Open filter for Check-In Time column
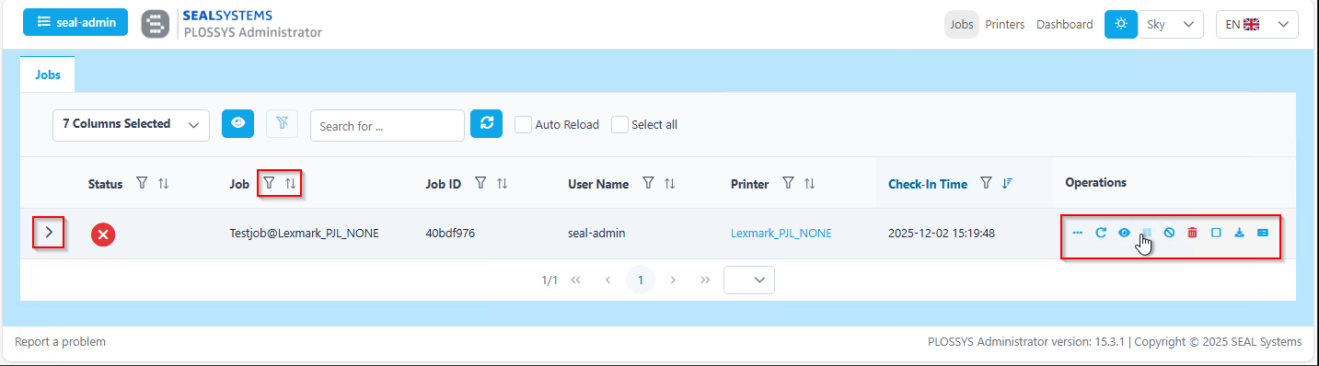1319x366 pixels. [x=987, y=184]
